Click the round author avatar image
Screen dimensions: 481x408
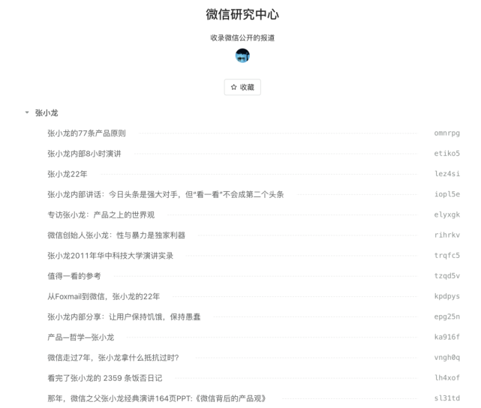(242, 55)
